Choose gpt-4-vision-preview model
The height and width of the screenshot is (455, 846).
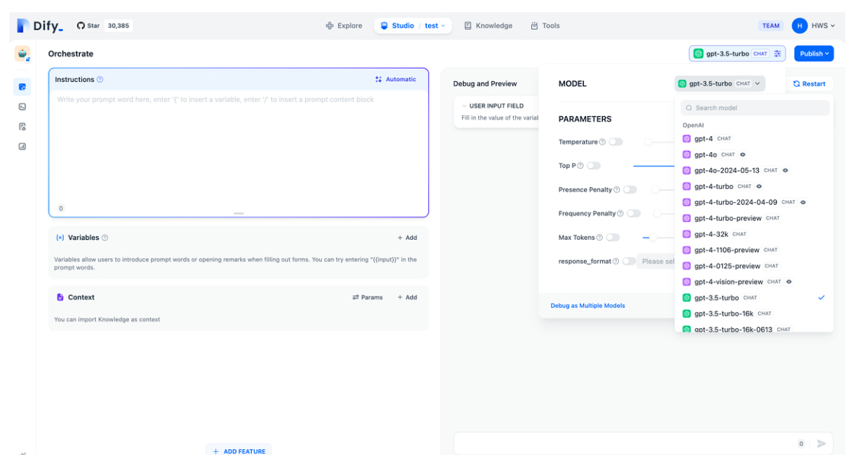click(x=754, y=282)
